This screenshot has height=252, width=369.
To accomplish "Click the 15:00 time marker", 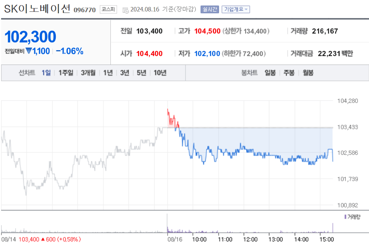I will [327, 239].
